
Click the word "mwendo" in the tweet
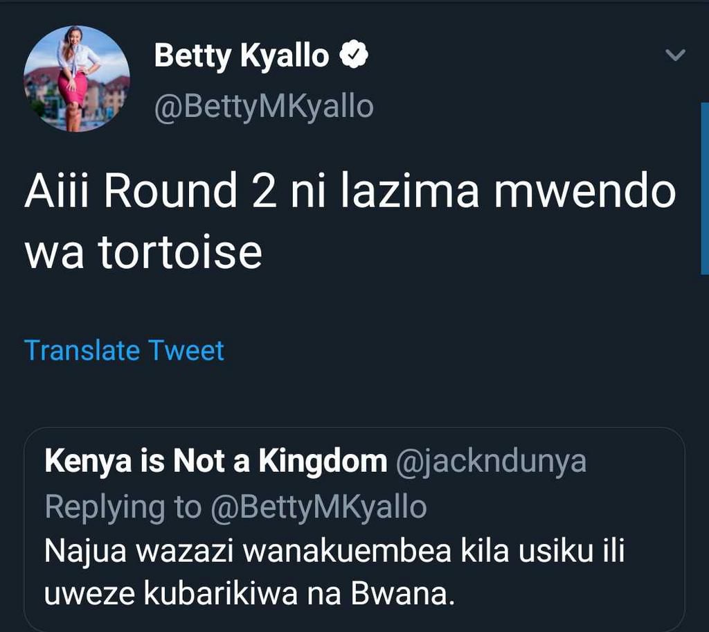pyautogui.click(x=585, y=191)
